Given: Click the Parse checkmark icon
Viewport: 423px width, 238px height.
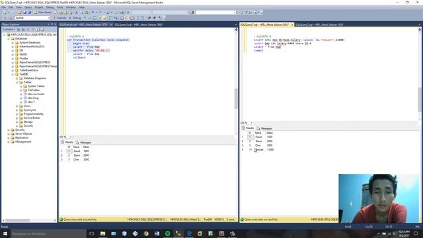Looking at the screenshot, I should [x=90, y=18].
